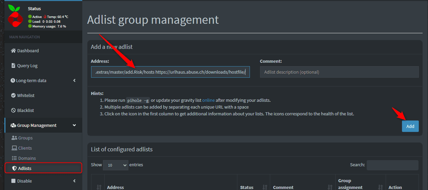Select the Adlists submenu item
The image size is (428, 190).
point(43,168)
